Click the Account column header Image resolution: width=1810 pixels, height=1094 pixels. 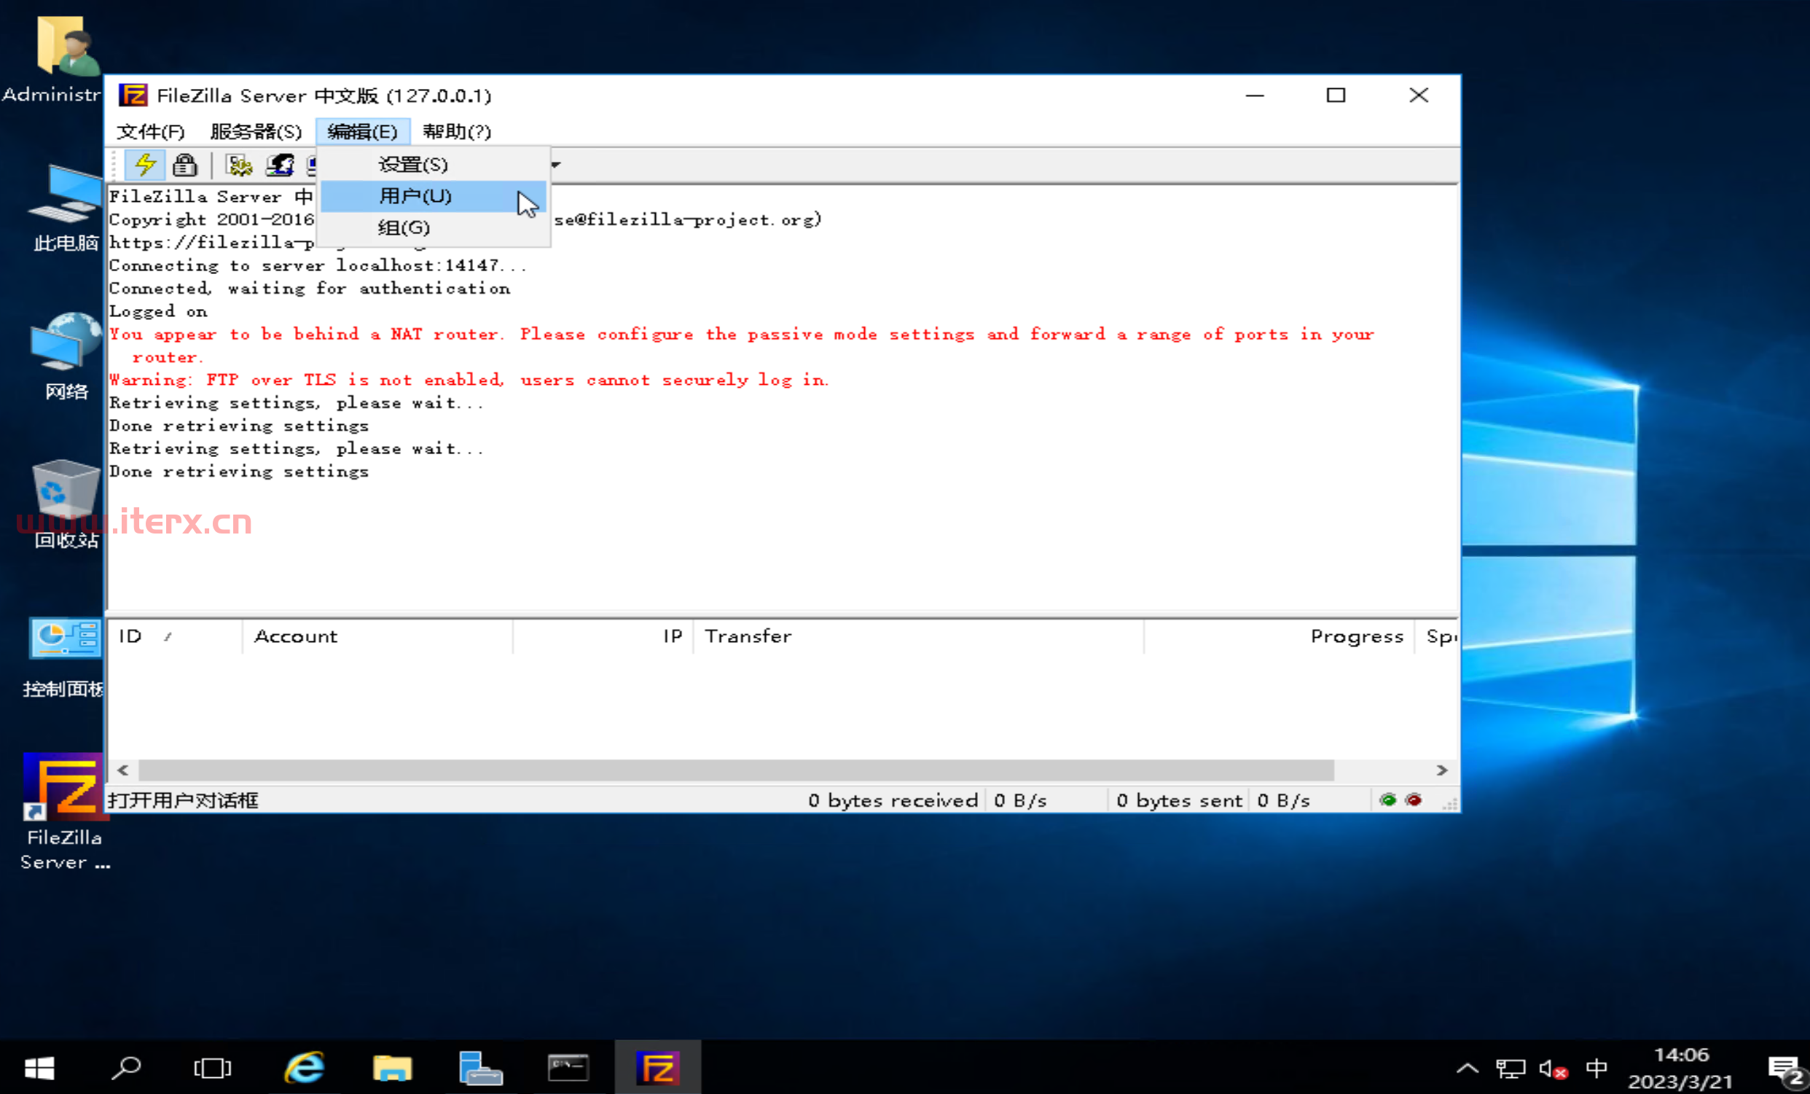[x=377, y=636]
